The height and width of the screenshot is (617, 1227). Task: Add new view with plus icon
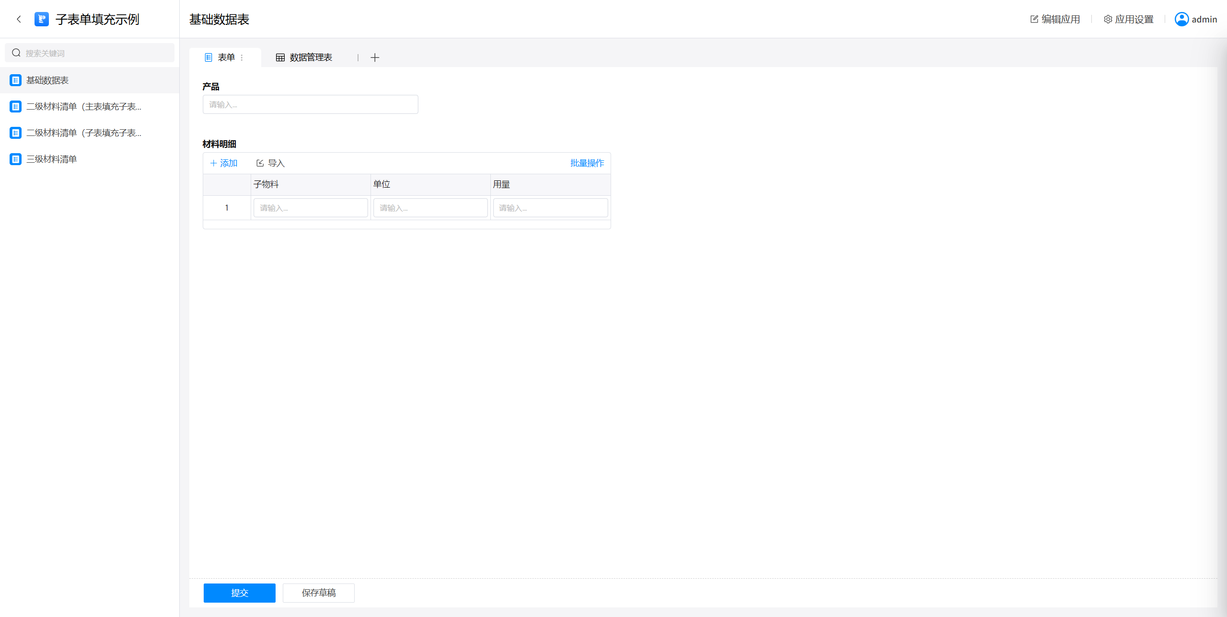375,57
